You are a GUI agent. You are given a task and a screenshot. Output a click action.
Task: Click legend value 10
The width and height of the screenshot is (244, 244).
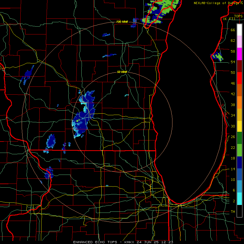point(233,180)
